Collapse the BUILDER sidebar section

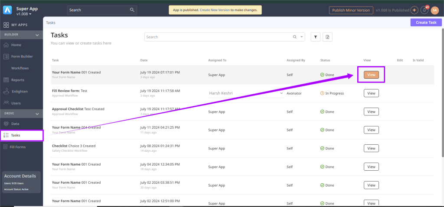37,35
